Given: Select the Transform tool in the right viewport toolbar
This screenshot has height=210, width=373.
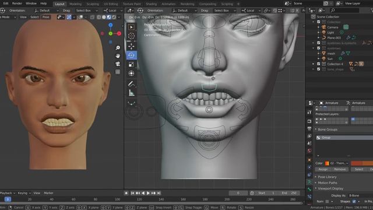Looking at the screenshot, I should 131,73.
